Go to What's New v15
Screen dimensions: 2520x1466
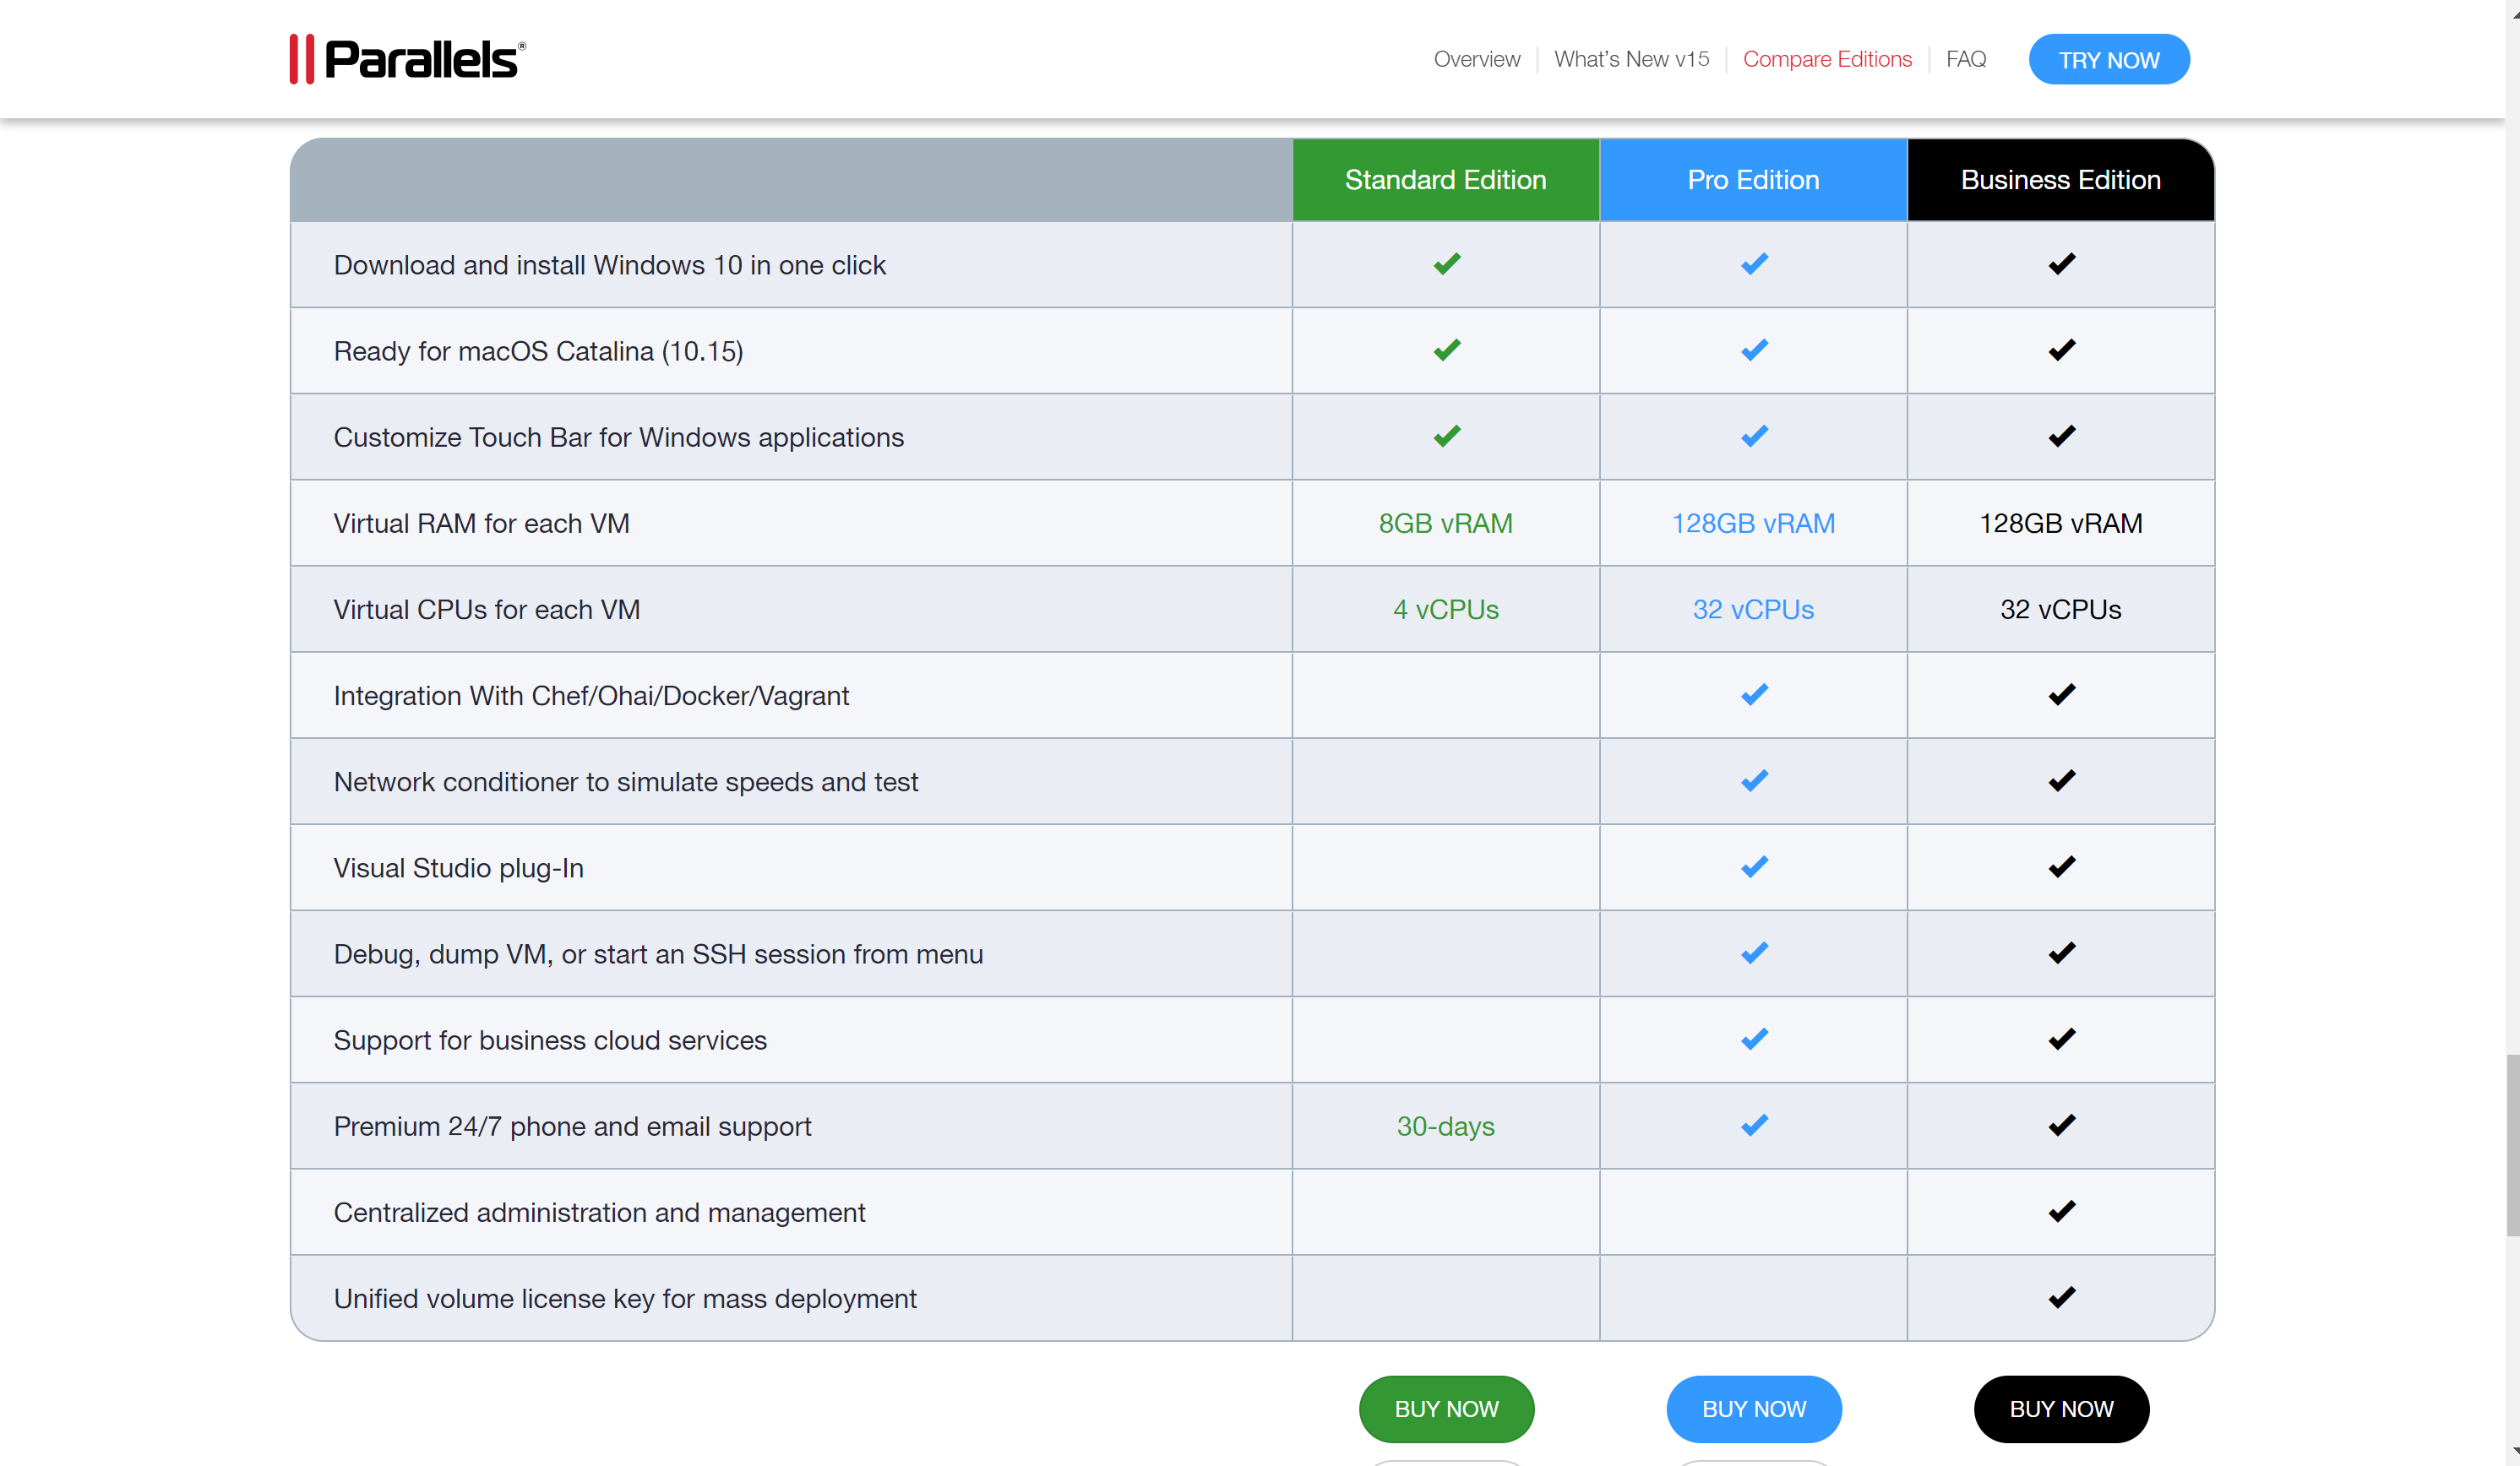pos(1631,59)
